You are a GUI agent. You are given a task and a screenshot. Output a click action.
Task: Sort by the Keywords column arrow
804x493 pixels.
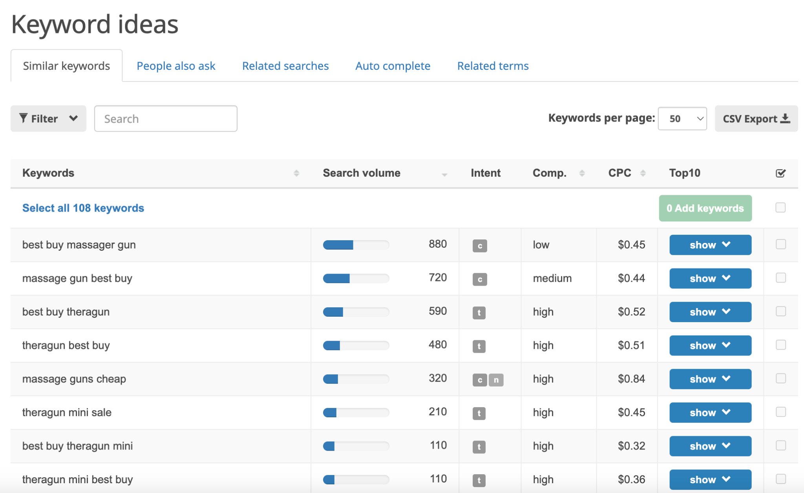coord(296,173)
